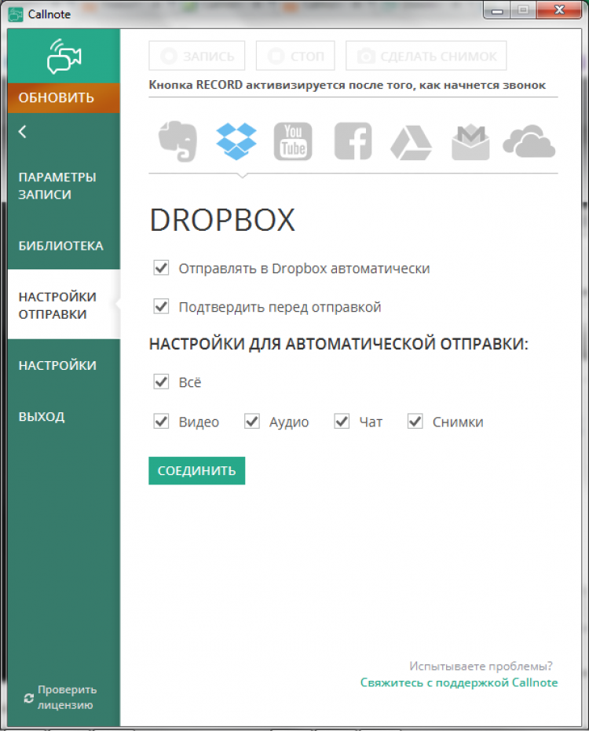Screen dimensions: 589x731
Task: Minimize the Callnote window
Action: tap(497, 10)
